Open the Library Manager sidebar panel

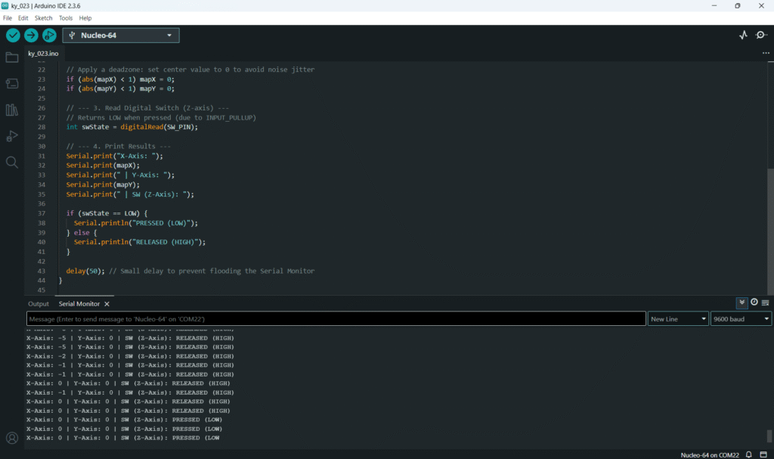click(x=12, y=110)
